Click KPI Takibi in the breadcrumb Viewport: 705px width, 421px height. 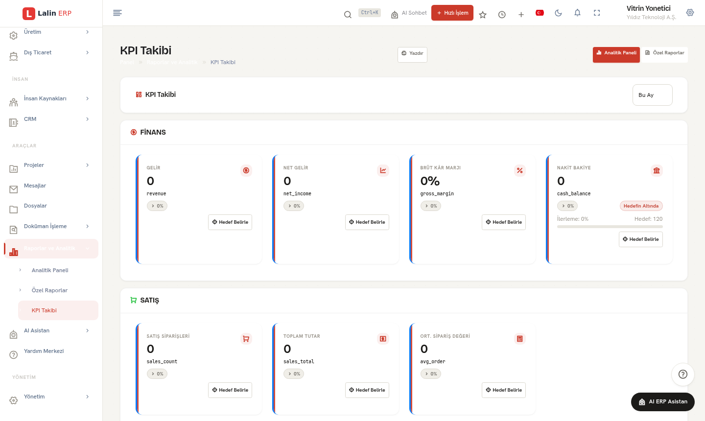(223, 62)
